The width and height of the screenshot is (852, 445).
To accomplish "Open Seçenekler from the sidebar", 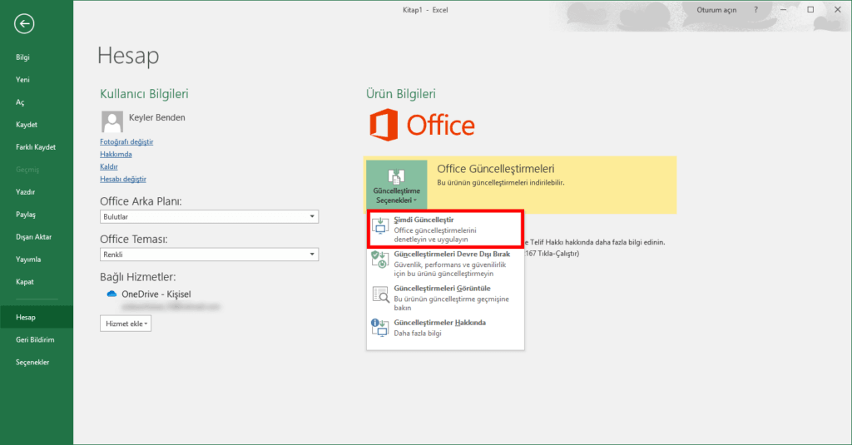I will point(32,362).
